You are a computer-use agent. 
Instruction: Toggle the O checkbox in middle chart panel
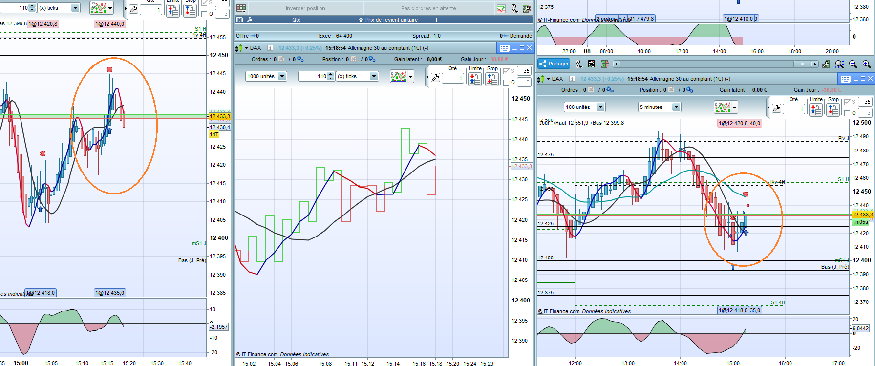click(506, 83)
